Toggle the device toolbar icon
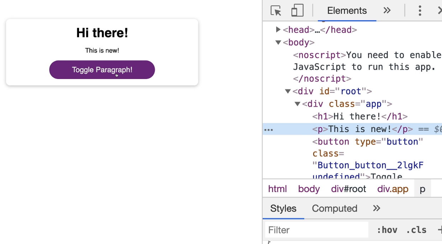442x244 pixels. pos(298,10)
